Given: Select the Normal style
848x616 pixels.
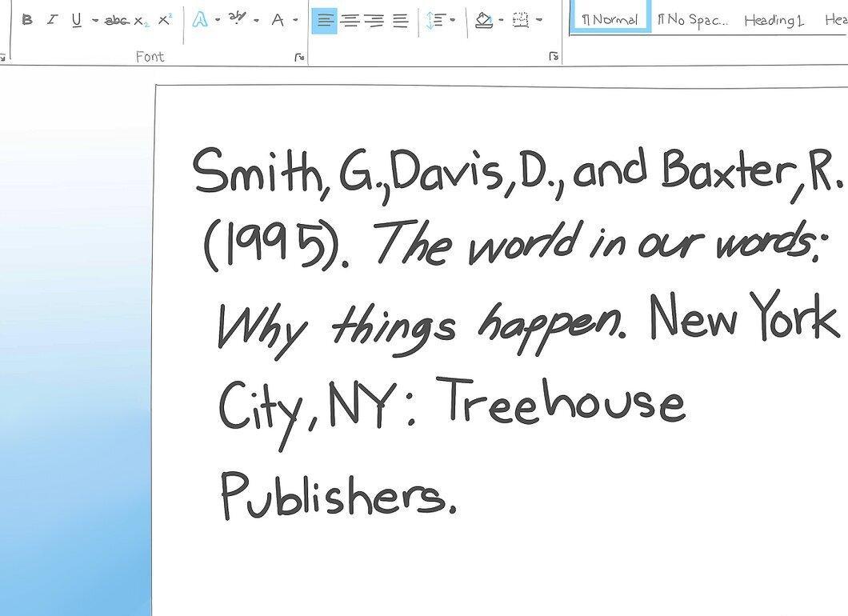Looking at the screenshot, I should tap(610, 20).
